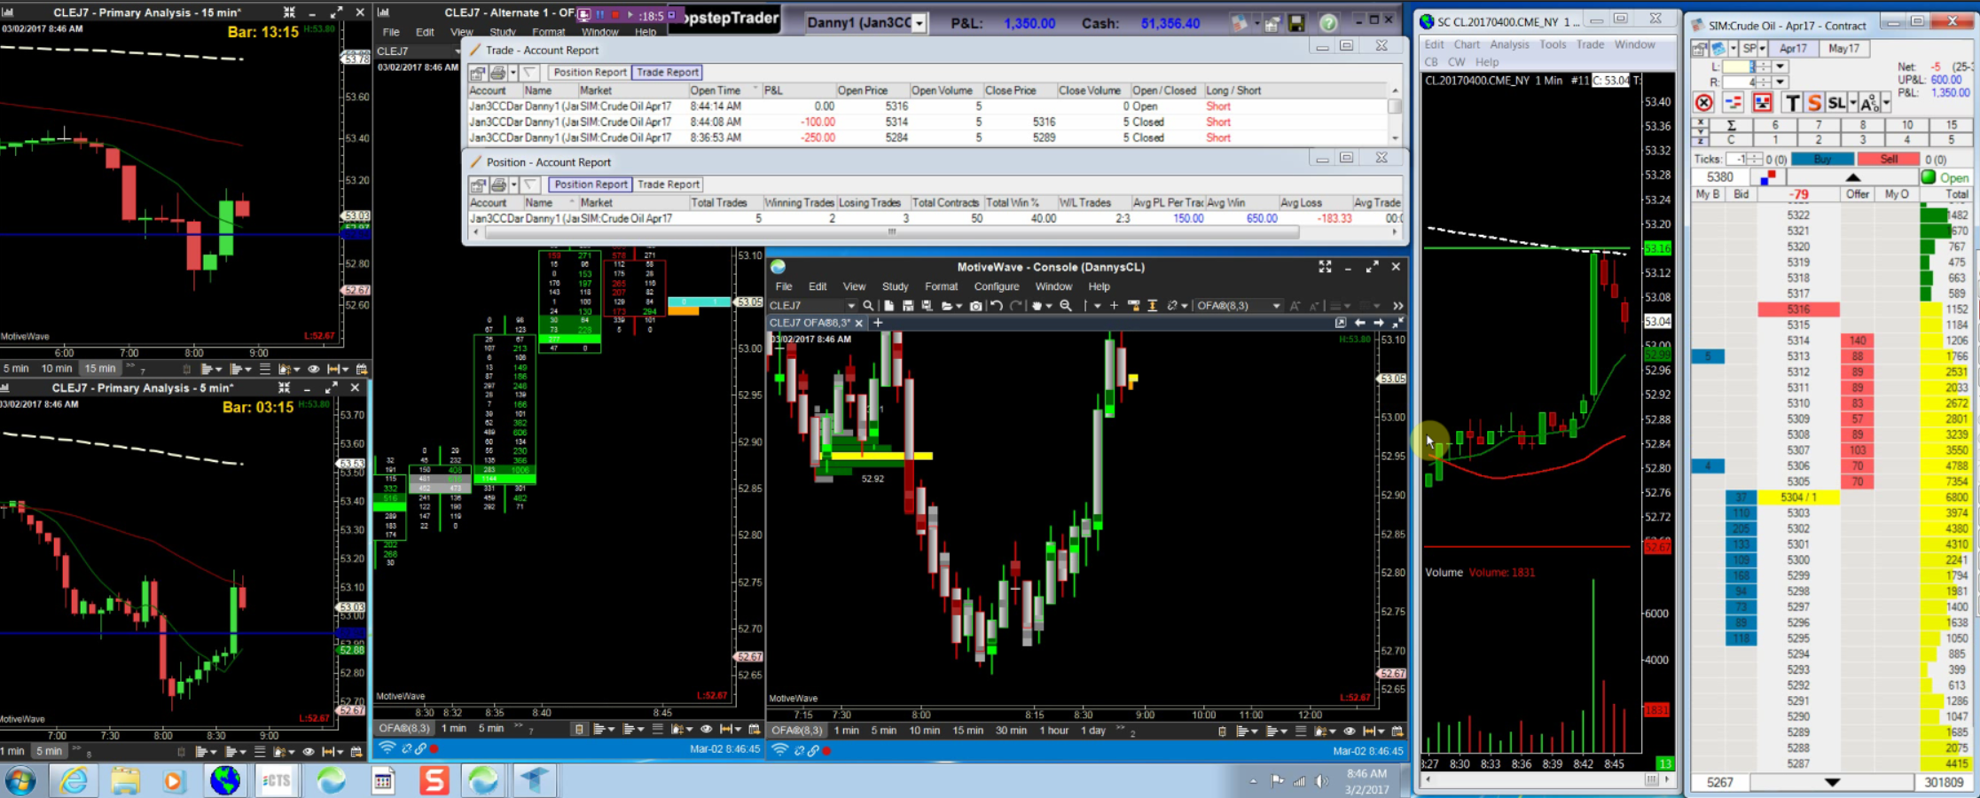Open the CLEJ7 symbol dropdown in Console
1980x798 pixels.
tap(851, 306)
